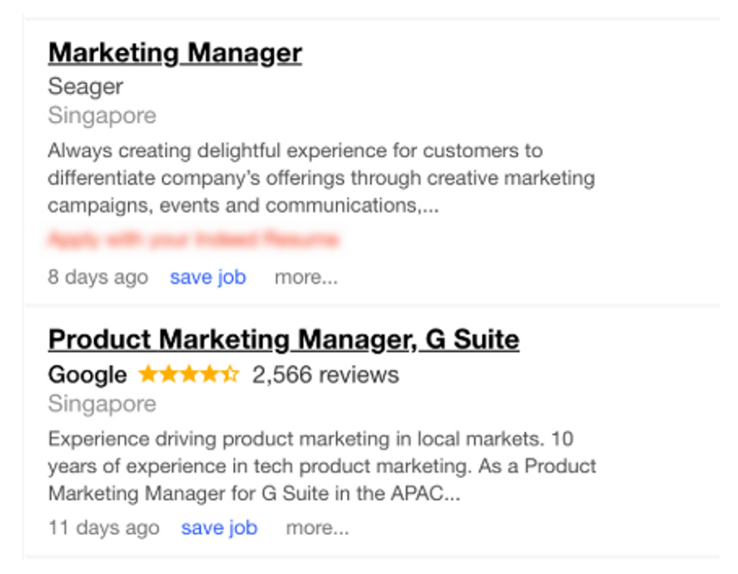This screenshot has height=574, width=738.
Task: View Google's 2,566 reviews
Action: (325, 375)
